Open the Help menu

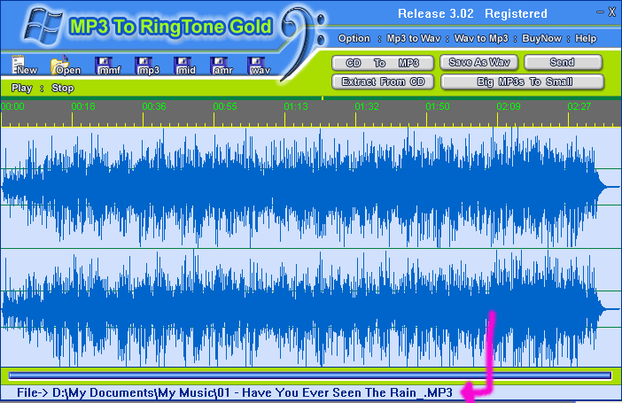pyautogui.click(x=586, y=38)
